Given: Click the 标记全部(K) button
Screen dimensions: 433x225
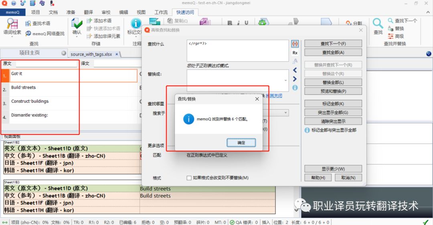Looking at the screenshot, I should coord(333,104).
